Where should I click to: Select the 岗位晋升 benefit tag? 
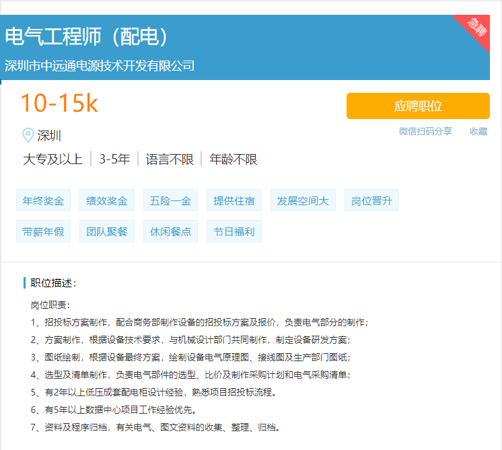(x=371, y=200)
